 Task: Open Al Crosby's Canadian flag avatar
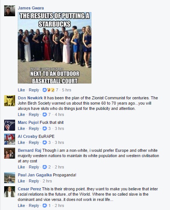tap(9, 139)
